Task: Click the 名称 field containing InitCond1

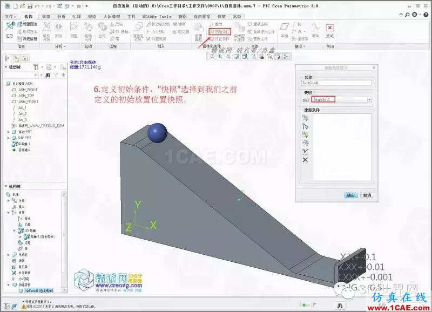Action: pos(337,83)
